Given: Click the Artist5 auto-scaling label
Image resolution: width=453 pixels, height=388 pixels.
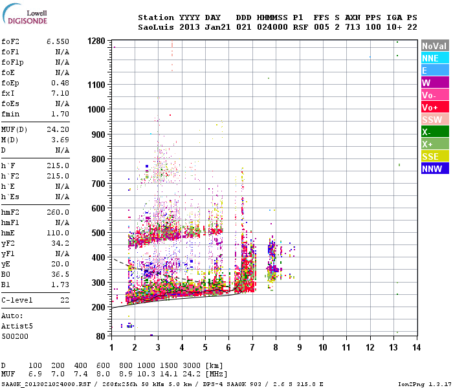Looking at the screenshot, I should point(17,326).
